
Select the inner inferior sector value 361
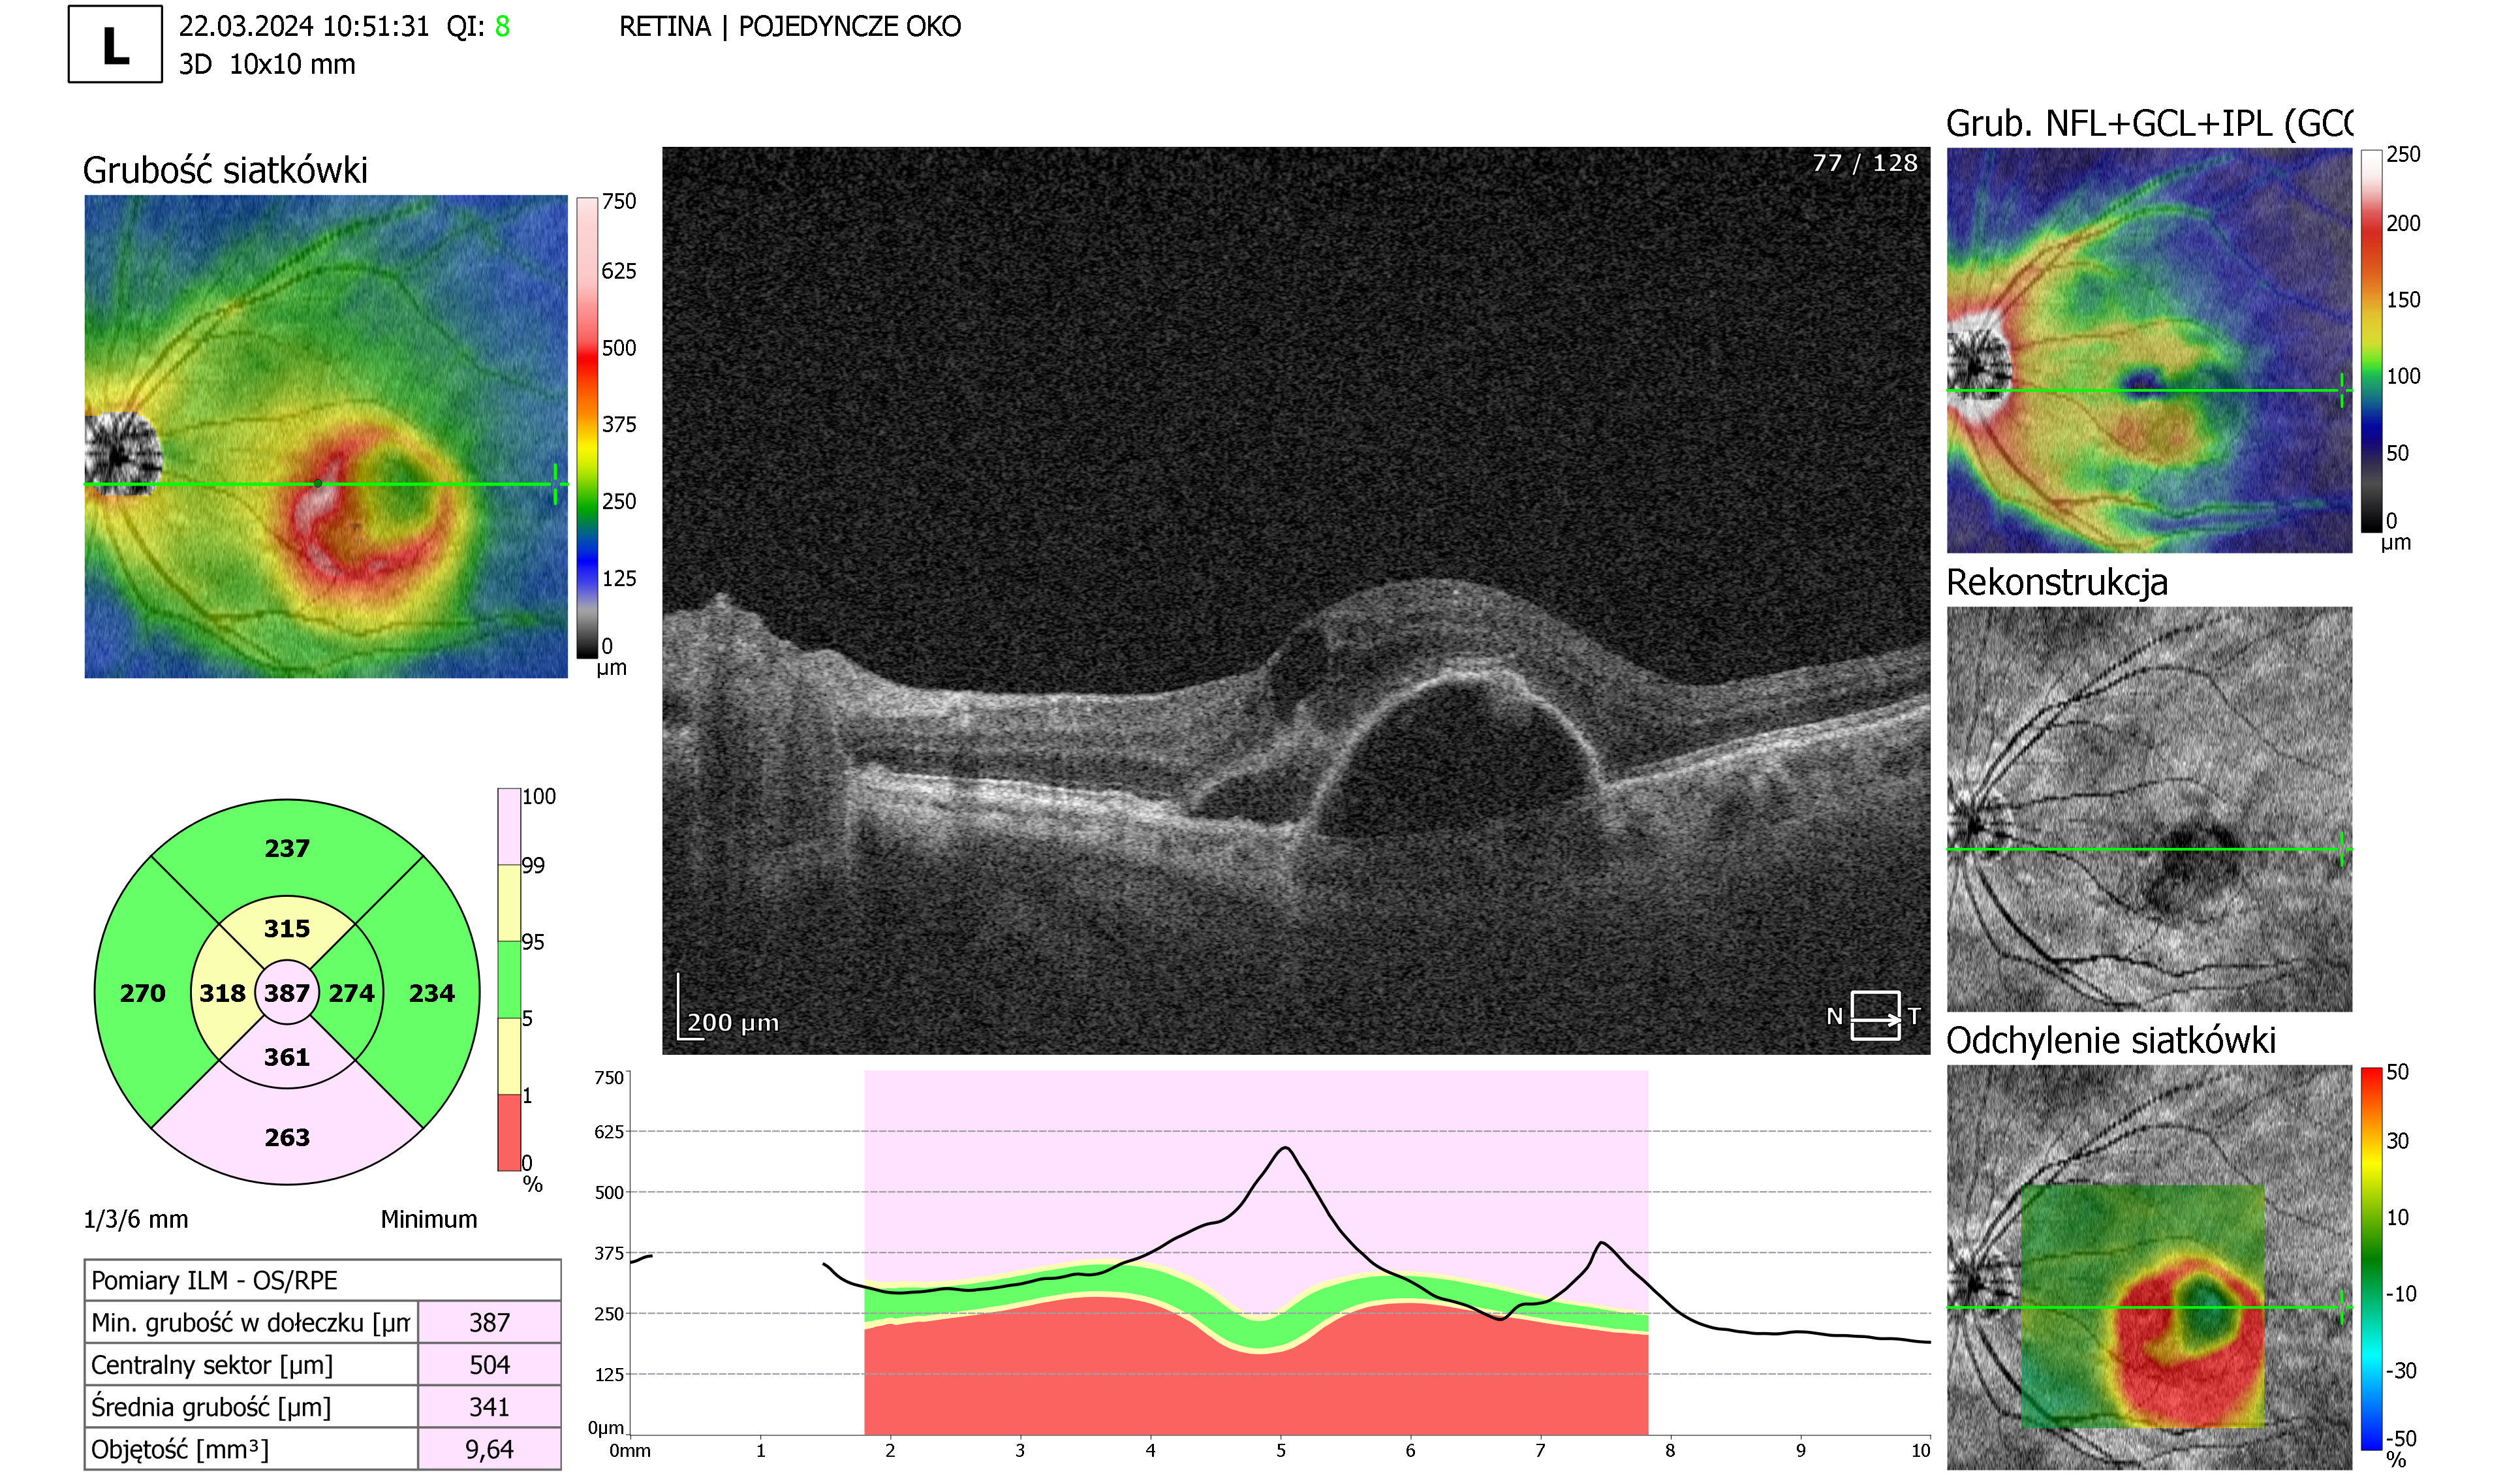point(287,1057)
